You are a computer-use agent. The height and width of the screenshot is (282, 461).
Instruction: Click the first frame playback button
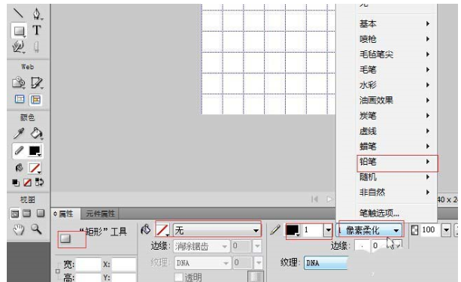click(314, 199)
